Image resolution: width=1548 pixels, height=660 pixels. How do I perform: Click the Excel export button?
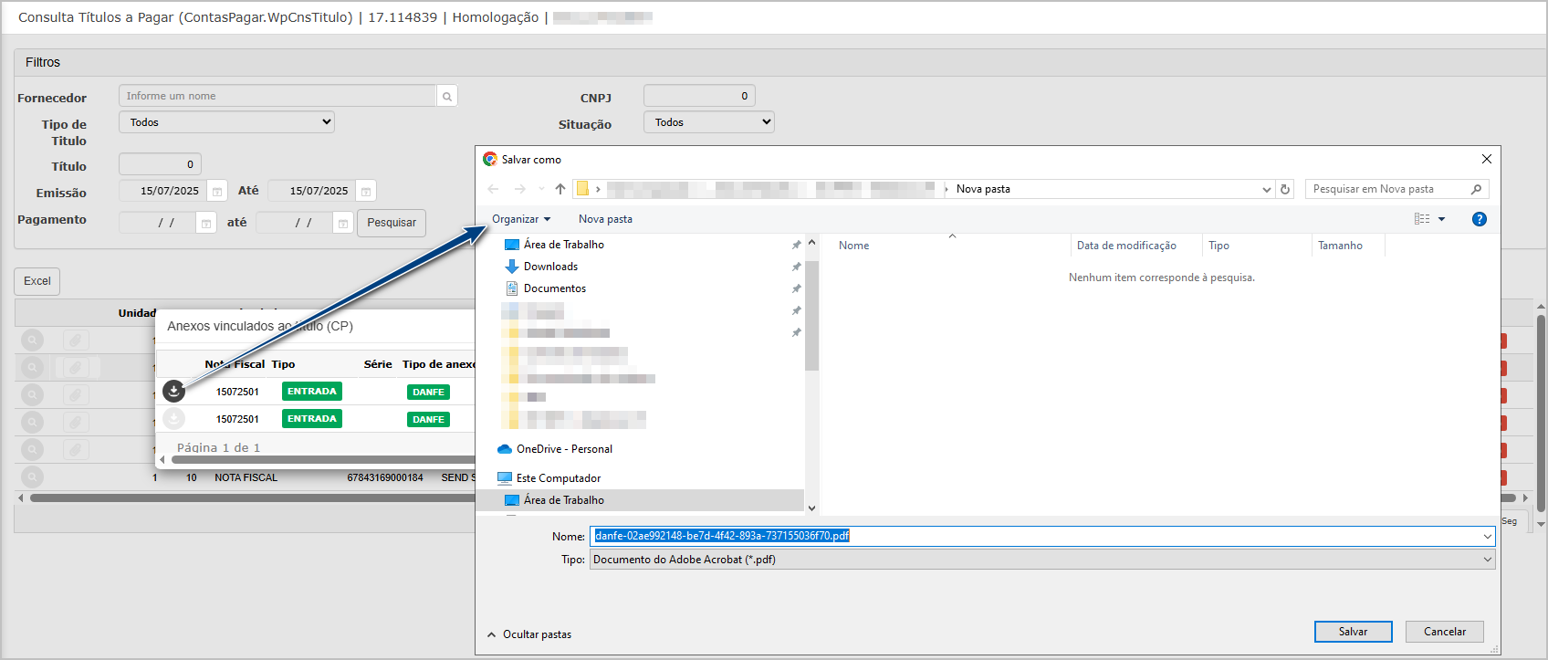click(x=37, y=281)
